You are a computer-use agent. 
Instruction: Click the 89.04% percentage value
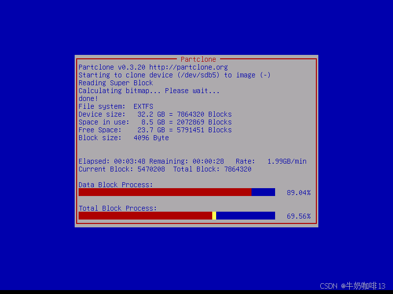pyautogui.click(x=299, y=193)
